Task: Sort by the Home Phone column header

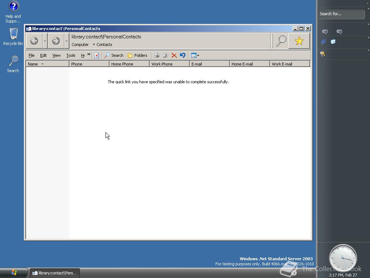Action: click(x=129, y=64)
